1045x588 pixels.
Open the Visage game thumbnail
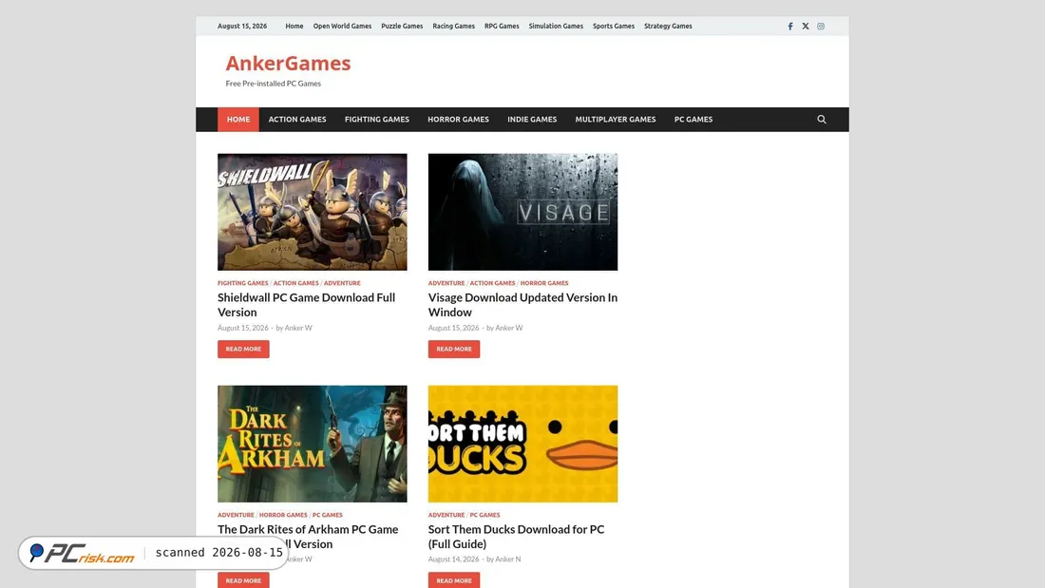(x=522, y=212)
